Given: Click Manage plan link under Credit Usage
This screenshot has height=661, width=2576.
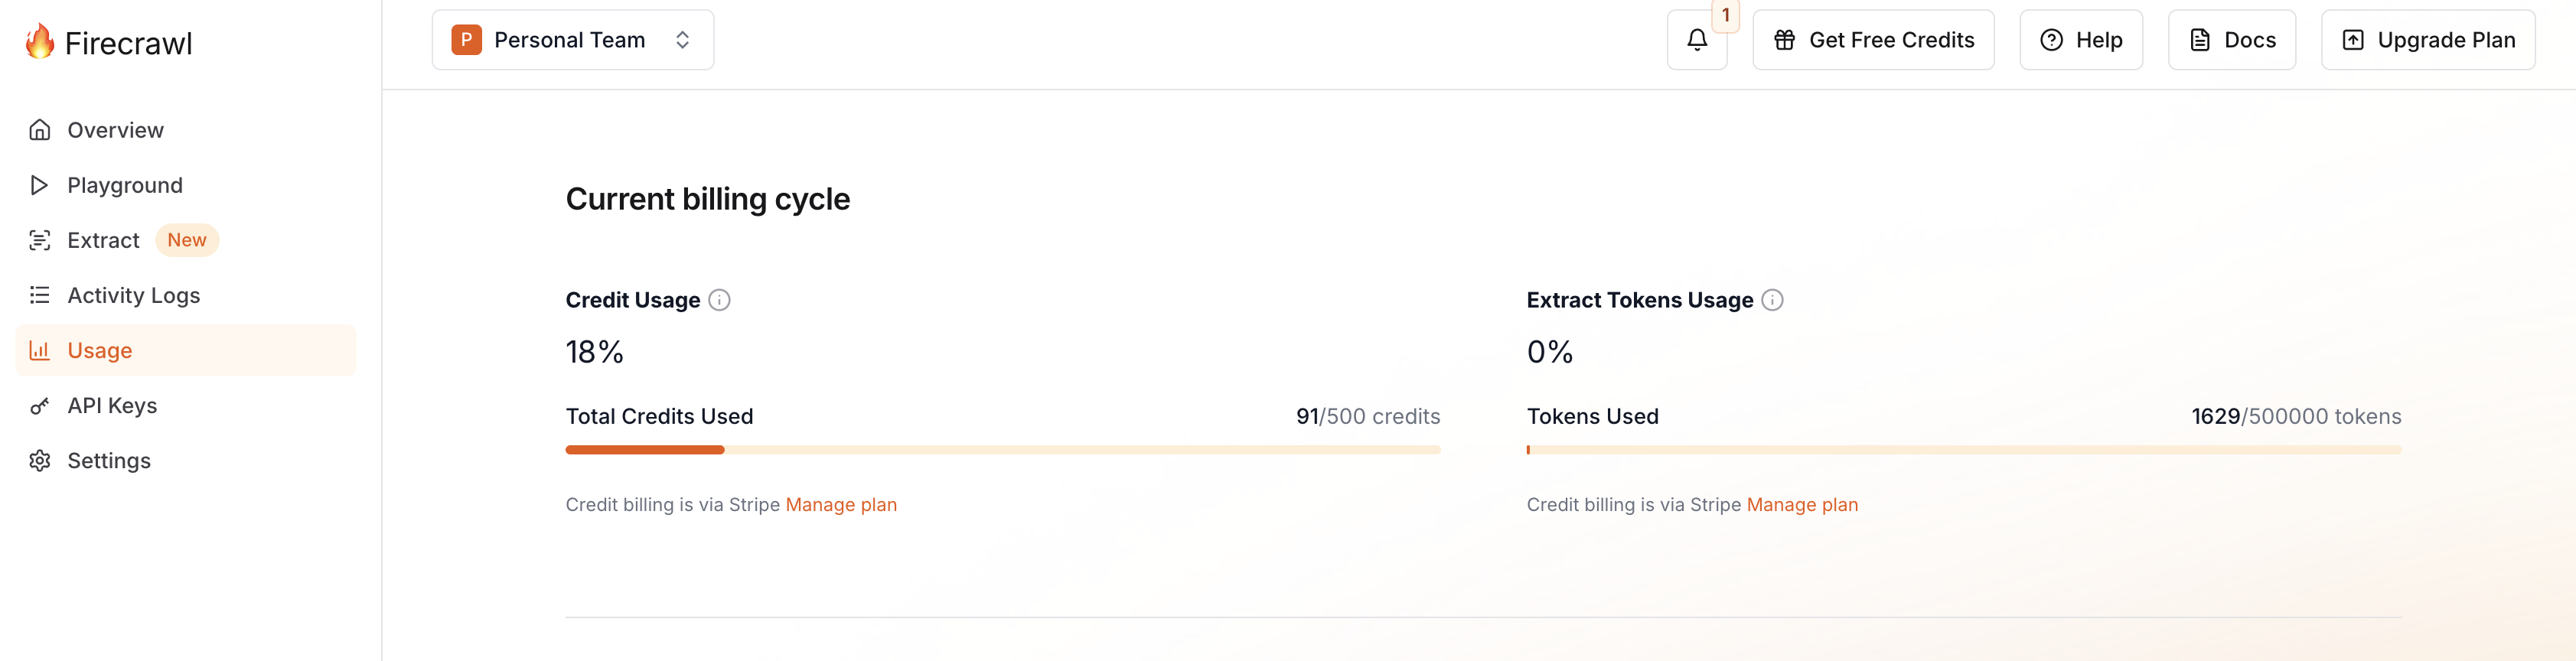Looking at the screenshot, I should pos(841,505).
